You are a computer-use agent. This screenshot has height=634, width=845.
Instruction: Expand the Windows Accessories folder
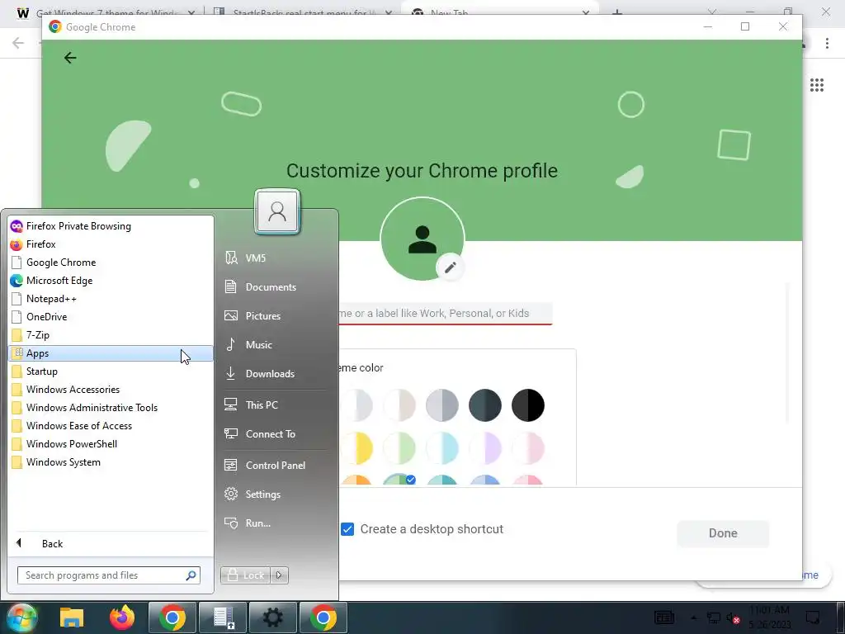111,390
